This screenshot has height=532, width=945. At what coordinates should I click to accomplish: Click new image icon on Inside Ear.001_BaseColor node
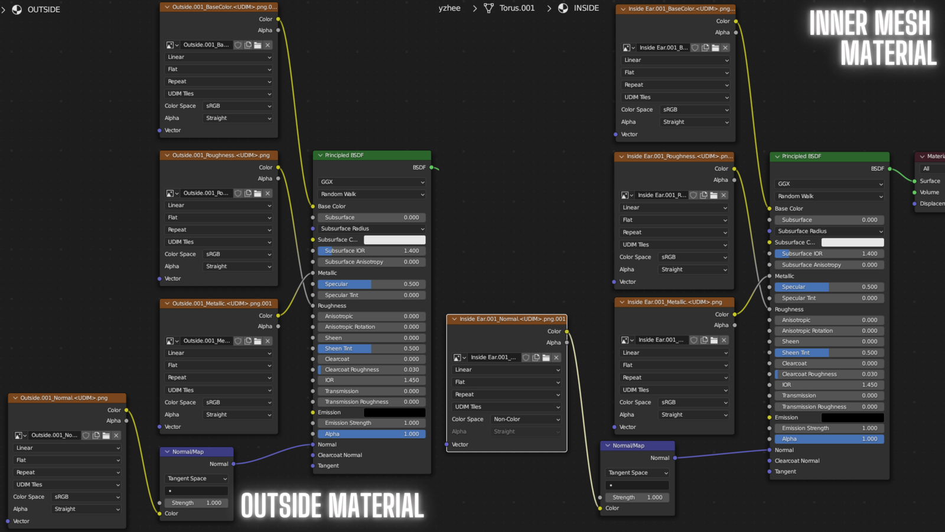705,48
